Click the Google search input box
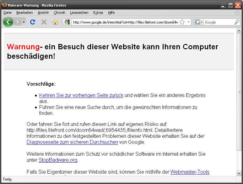 [219, 22]
